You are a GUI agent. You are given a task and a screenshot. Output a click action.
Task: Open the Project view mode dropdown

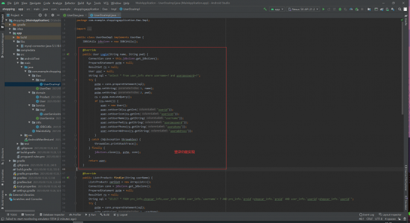click(x=15, y=15)
